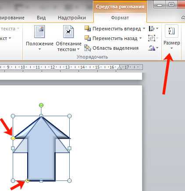Expand the Align dropdown arrow

(157, 28)
